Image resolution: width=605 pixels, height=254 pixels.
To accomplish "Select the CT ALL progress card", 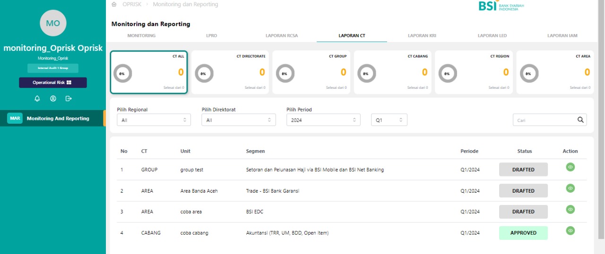I will pyautogui.click(x=149, y=72).
